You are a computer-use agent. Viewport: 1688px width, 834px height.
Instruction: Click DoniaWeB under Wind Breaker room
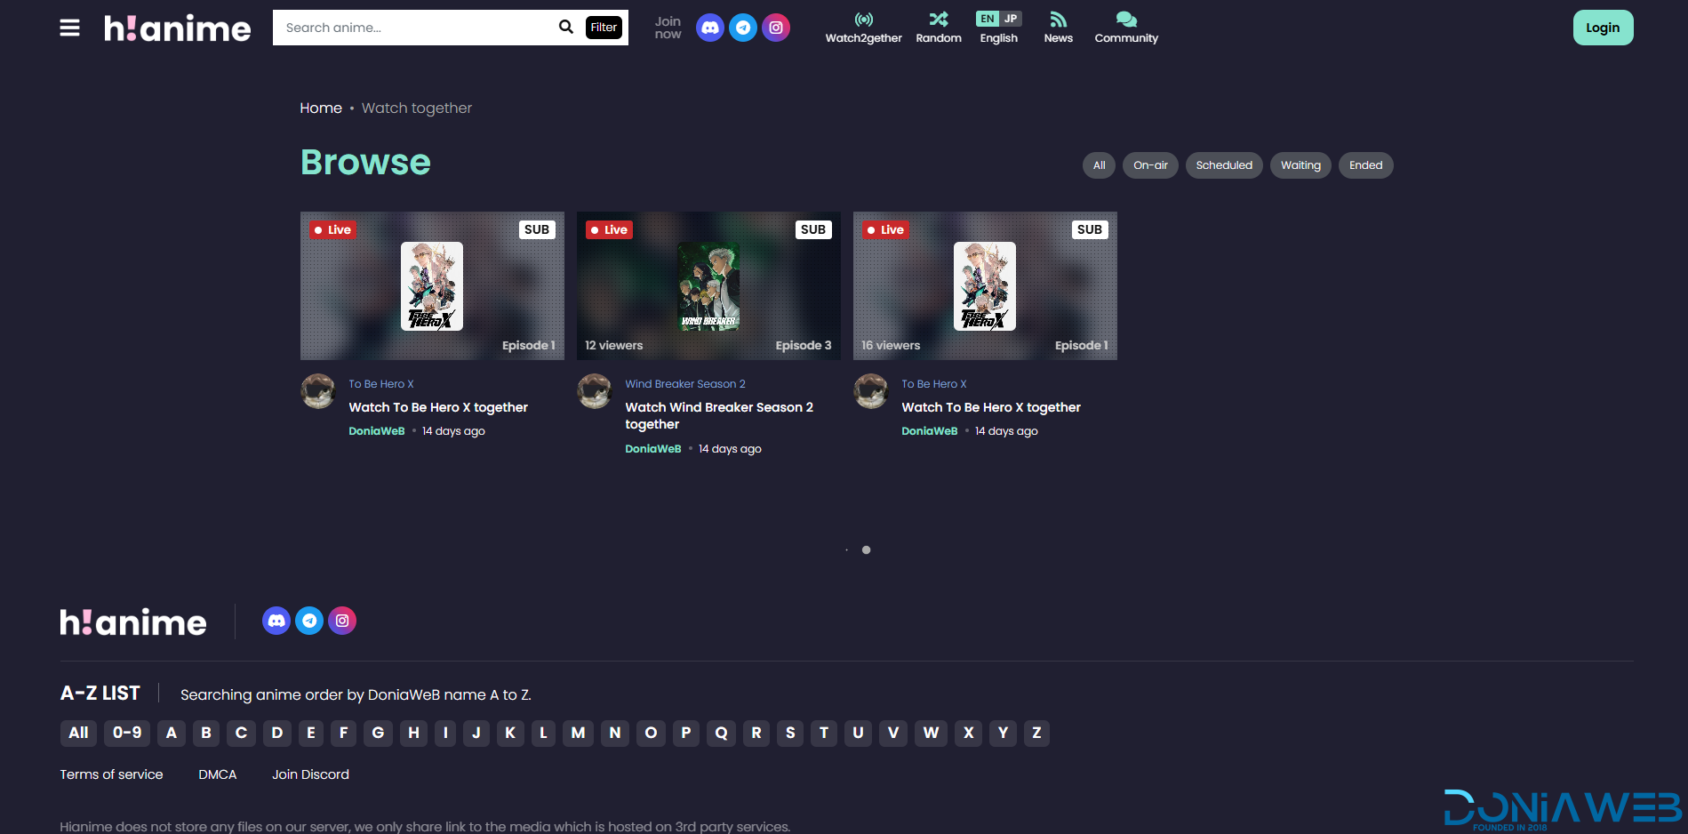(653, 449)
